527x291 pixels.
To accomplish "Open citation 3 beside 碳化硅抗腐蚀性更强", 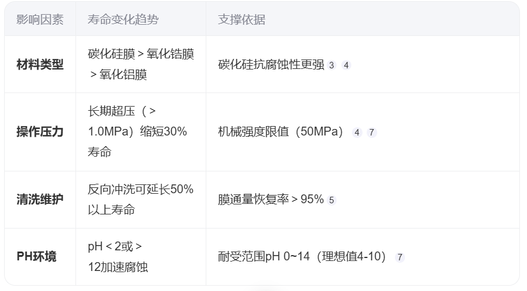I will pos(331,65).
